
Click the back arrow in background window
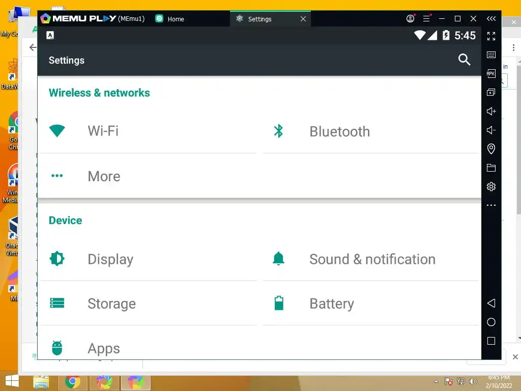tap(33, 47)
